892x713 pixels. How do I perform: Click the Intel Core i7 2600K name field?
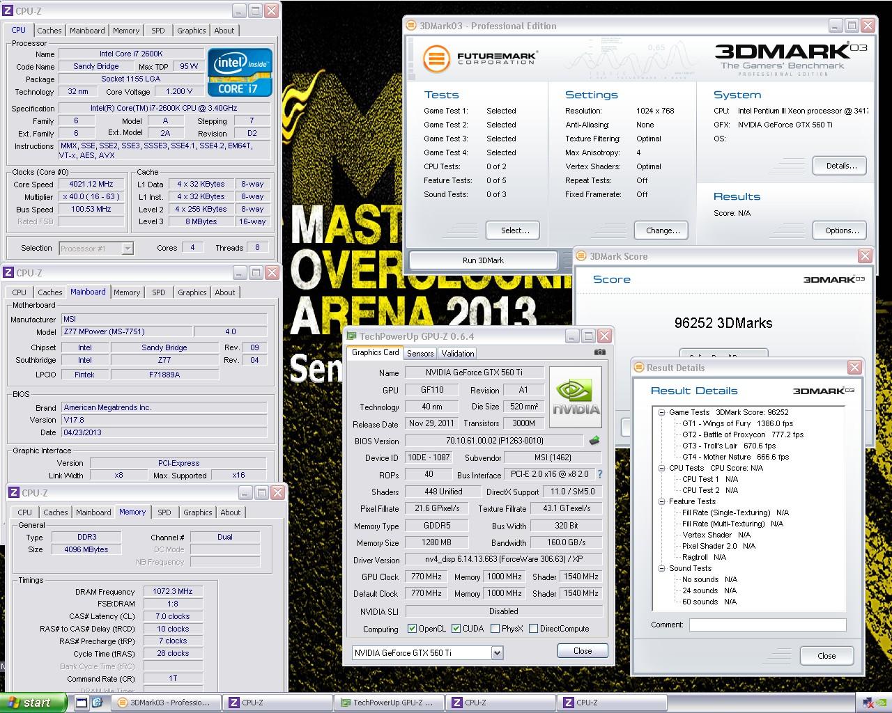131,54
